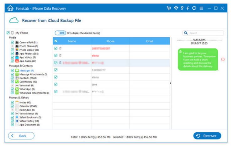
Task: Focus the Search input field
Action: (x=206, y=33)
